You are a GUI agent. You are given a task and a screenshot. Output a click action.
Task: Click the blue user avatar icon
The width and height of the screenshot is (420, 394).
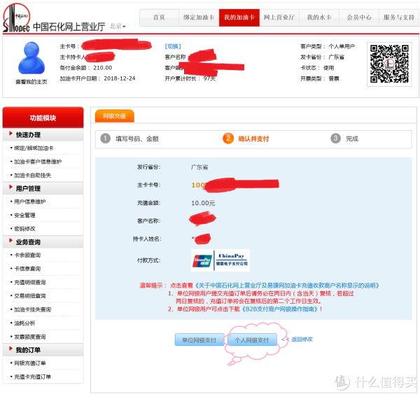31,58
